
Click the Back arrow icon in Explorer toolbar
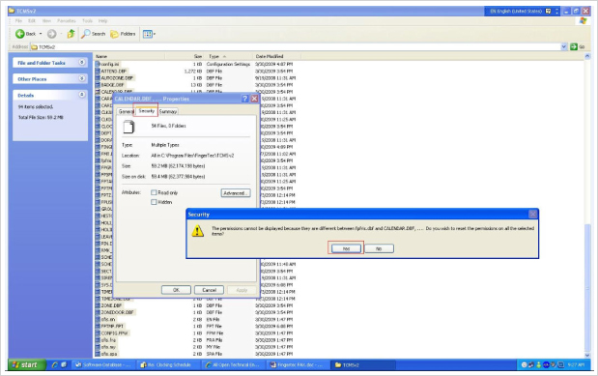[20, 34]
